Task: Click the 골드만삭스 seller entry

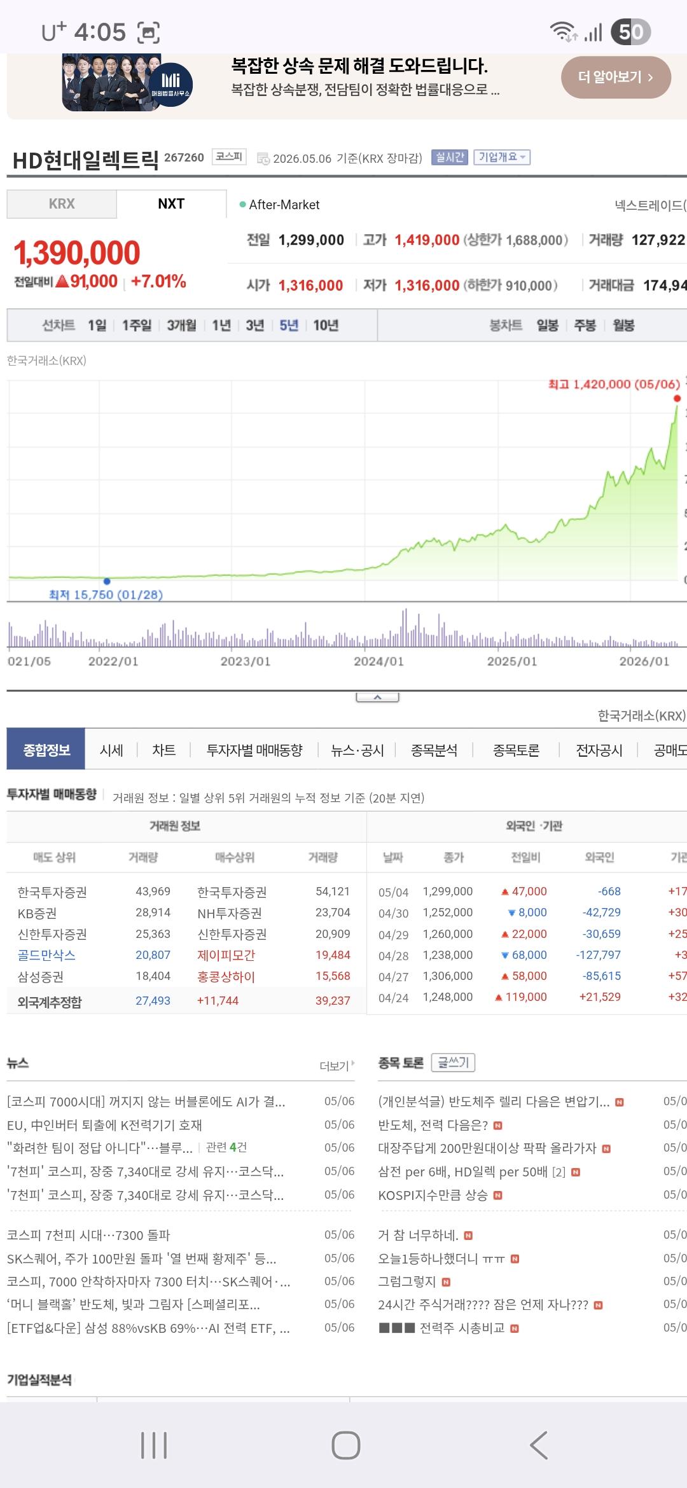Action: pos(46,955)
